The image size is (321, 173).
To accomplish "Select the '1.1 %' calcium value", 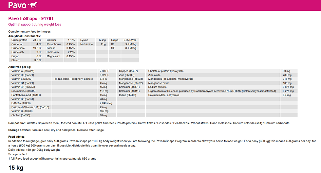I will coord(71,40).
